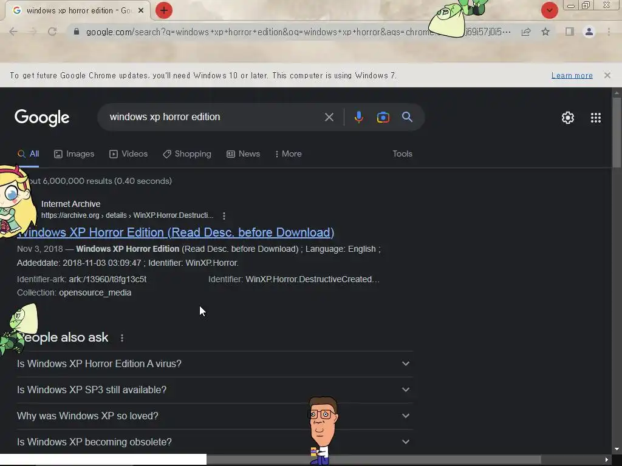Click the scroll down arrow
This screenshot has height=466, width=622.
point(617,450)
